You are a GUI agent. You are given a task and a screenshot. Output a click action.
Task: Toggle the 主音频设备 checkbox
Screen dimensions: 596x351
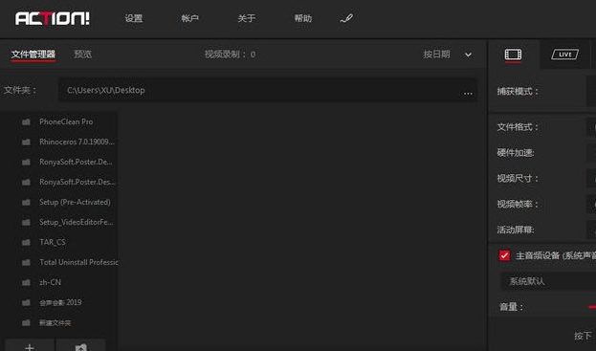click(x=504, y=255)
